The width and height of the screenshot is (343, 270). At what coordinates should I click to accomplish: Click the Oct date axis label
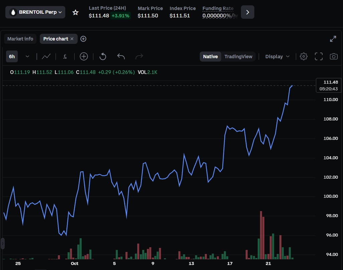click(x=74, y=263)
